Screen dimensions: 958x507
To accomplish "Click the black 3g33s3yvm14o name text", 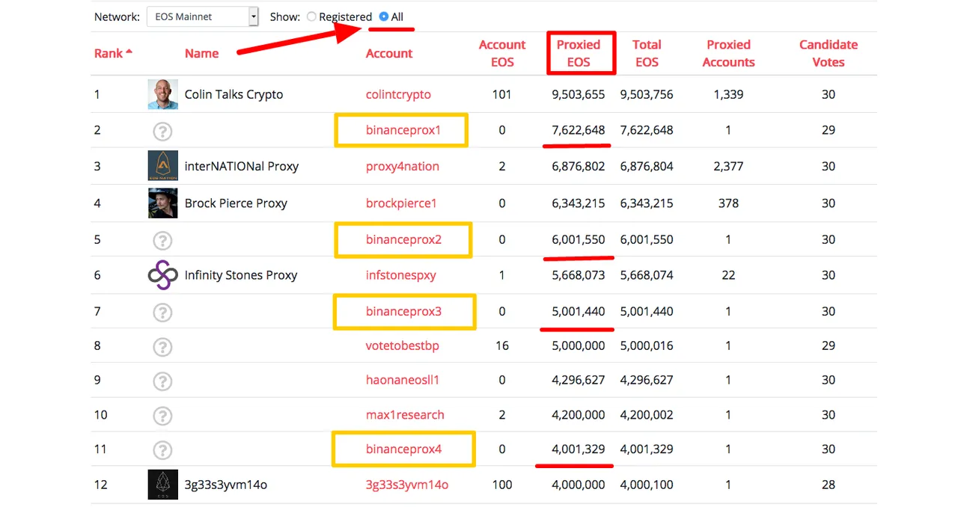I will pyautogui.click(x=226, y=485).
